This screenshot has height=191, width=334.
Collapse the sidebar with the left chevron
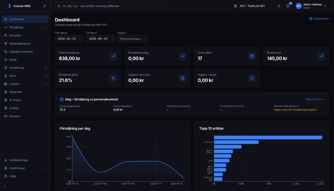[5, 186]
